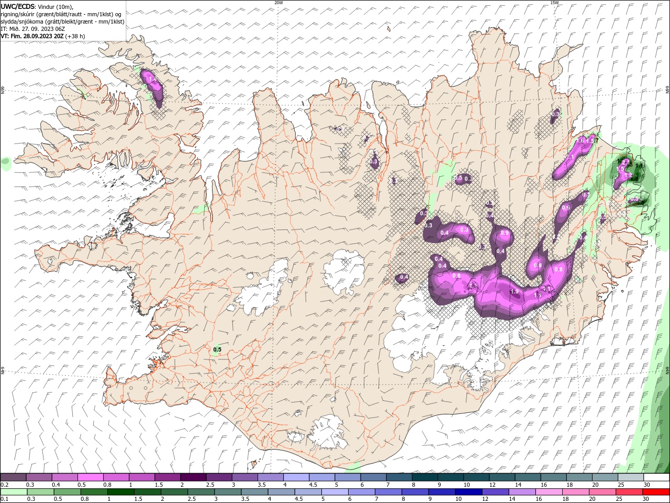Click the '(+38 h)' forecast offset text
The image size is (670, 503).
[75, 36]
